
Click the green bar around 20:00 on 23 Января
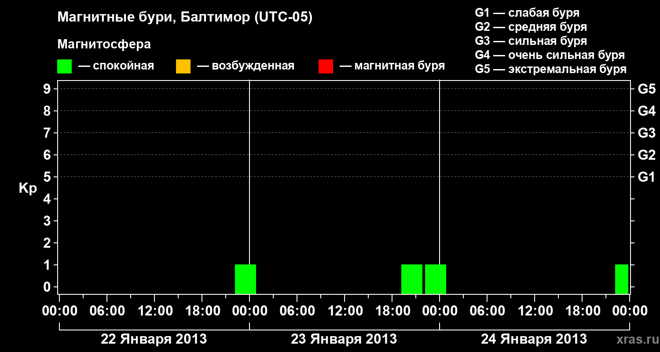click(412, 279)
